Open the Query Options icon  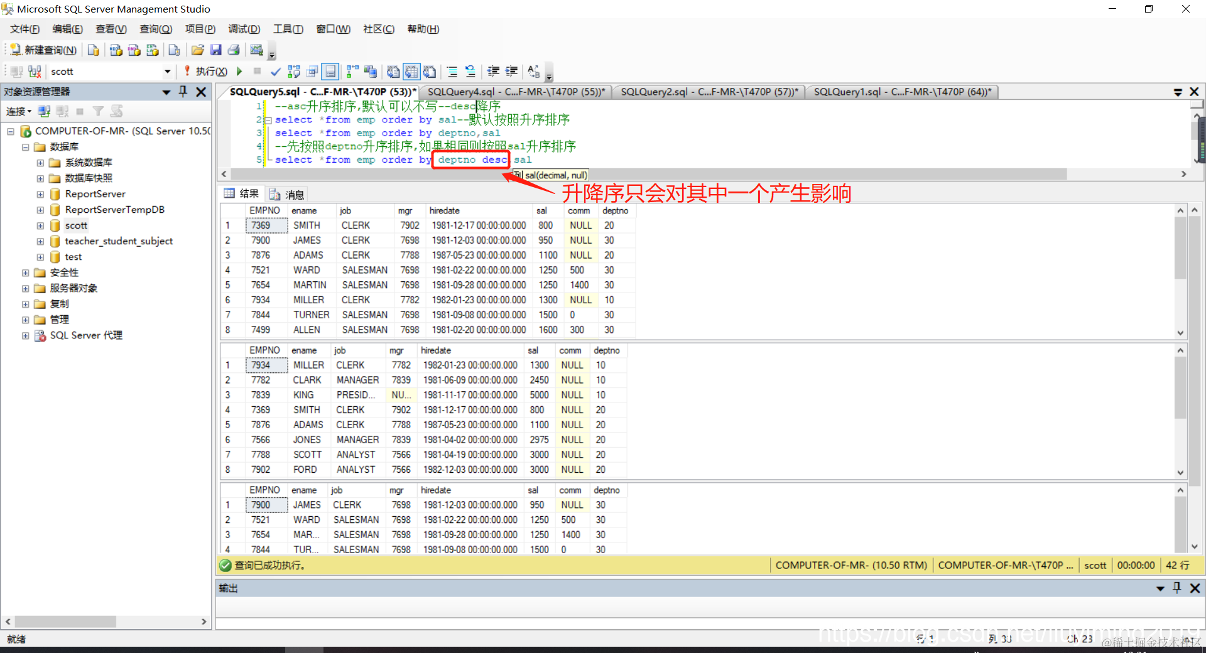(x=312, y=72)
